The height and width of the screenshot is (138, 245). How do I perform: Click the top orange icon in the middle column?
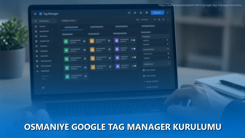tap(92, 41)
